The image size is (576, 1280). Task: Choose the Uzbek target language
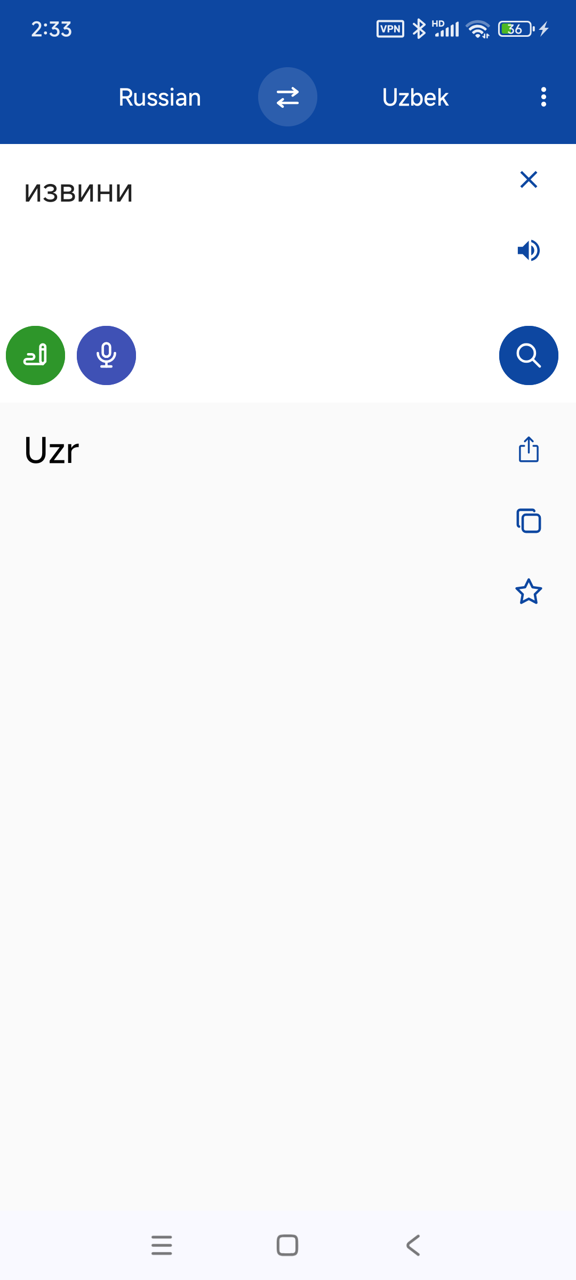click(415, 97)
